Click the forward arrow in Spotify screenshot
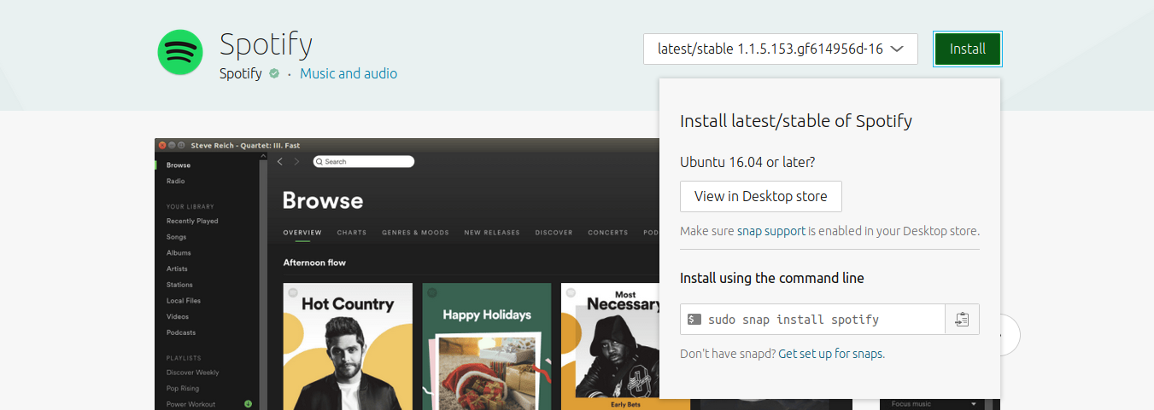The height and width of the screenshot is (410, 1154). tap(297, 161)
